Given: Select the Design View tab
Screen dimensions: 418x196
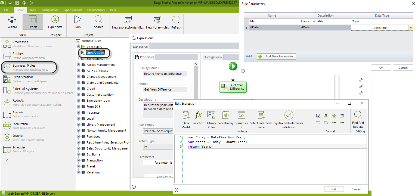Looking at the screenshot, I should coord(213,57).
